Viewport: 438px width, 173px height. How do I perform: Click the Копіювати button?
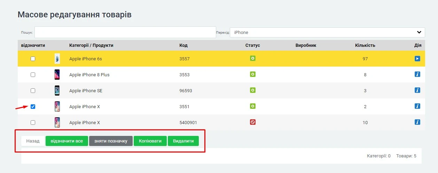pos(150,141)
